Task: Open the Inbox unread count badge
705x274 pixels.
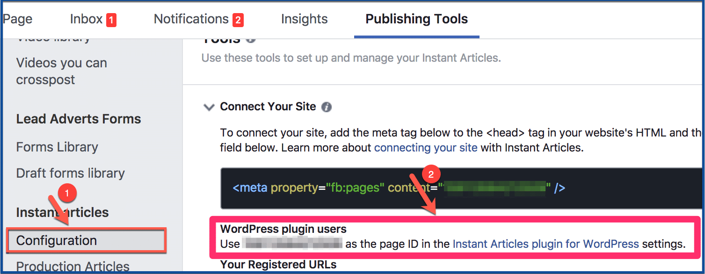Action: pyautogui.click(x=111, y=20)
